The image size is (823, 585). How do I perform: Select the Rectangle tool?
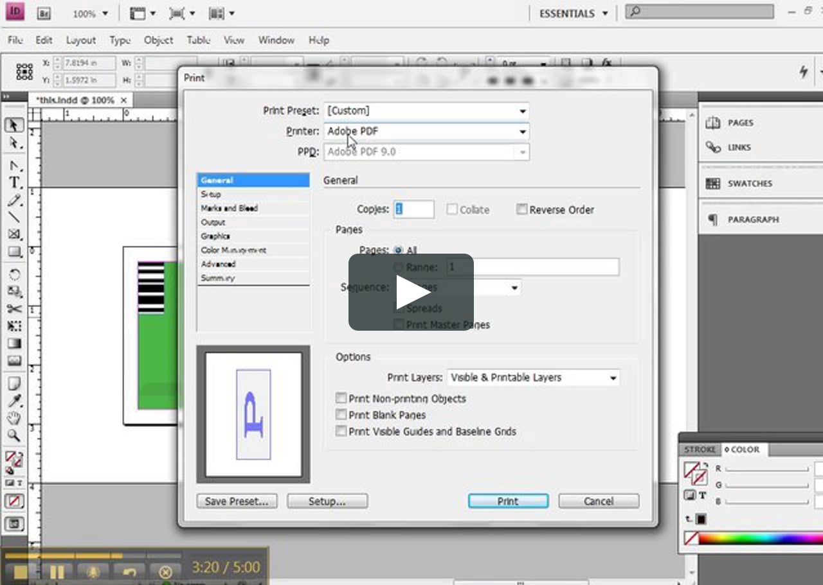(x=14, y=252)
